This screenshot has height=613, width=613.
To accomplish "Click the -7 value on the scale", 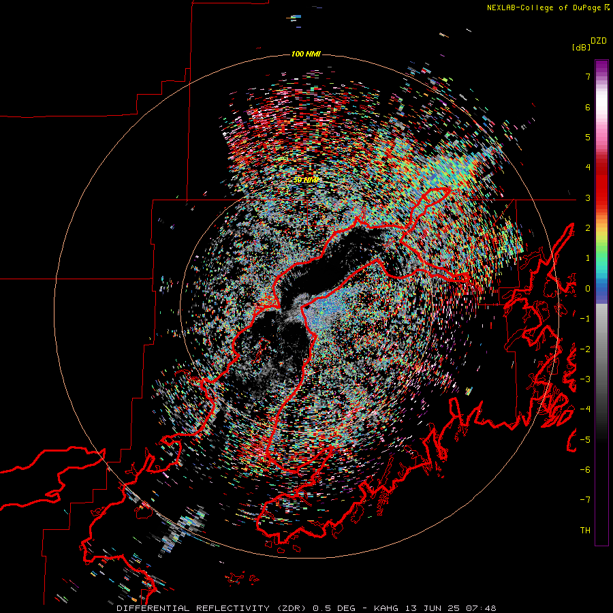I will coord(585,500).
